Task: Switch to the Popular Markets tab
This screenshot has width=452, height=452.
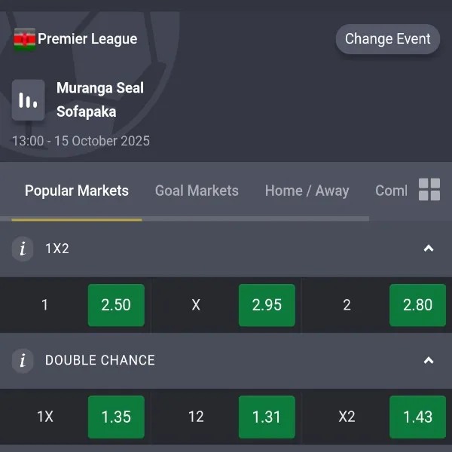Action: pos(77,191)
